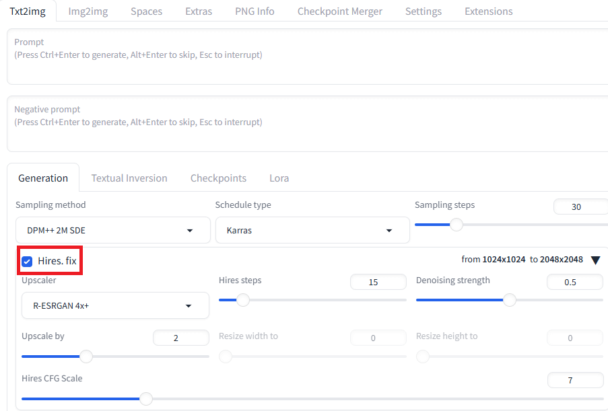Open the PNG Info tab
Image resolution: width=608 pixels, height=411 pixels.
click(x=255, y=11)
